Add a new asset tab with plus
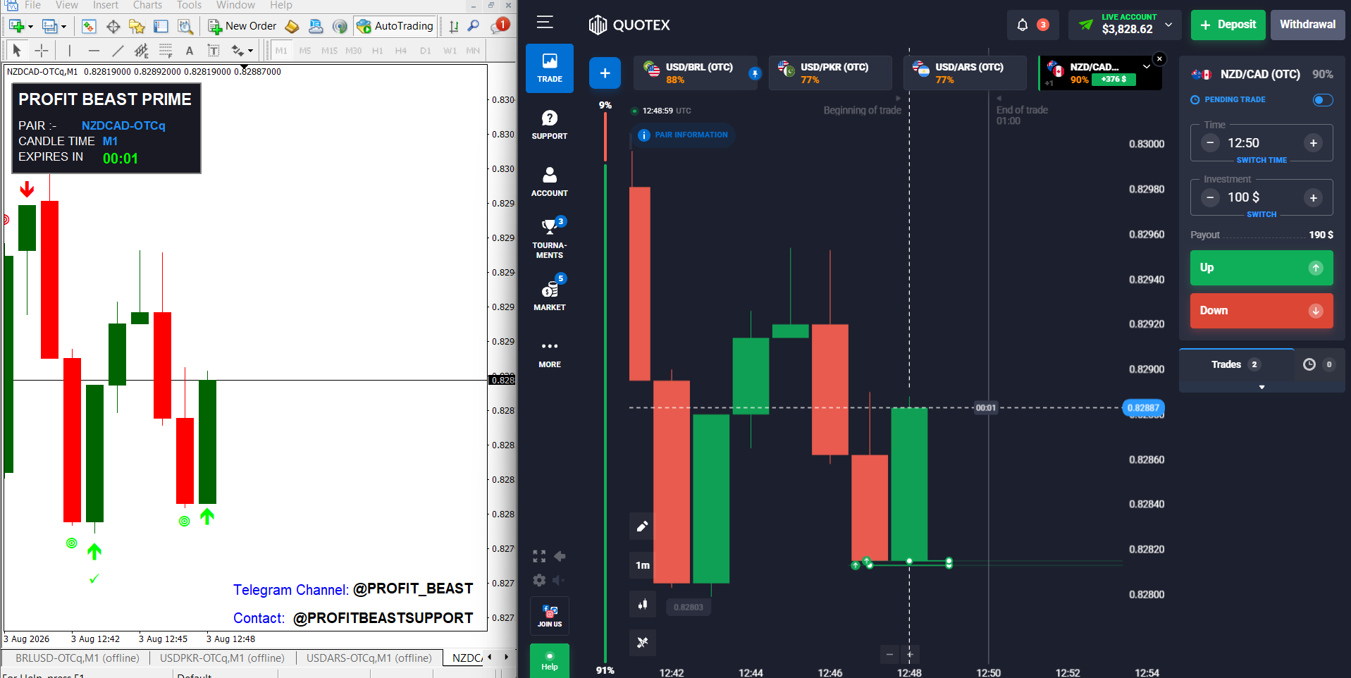The height and width of the screenshot is (678, 1351). coord(605,73)
